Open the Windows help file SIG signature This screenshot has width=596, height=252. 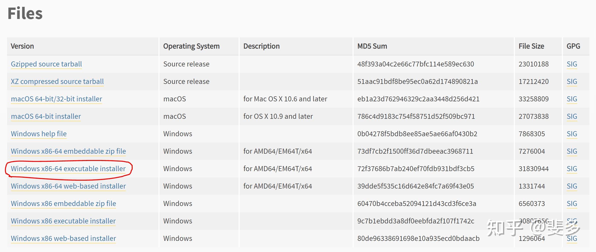click(x=572, y=134)
